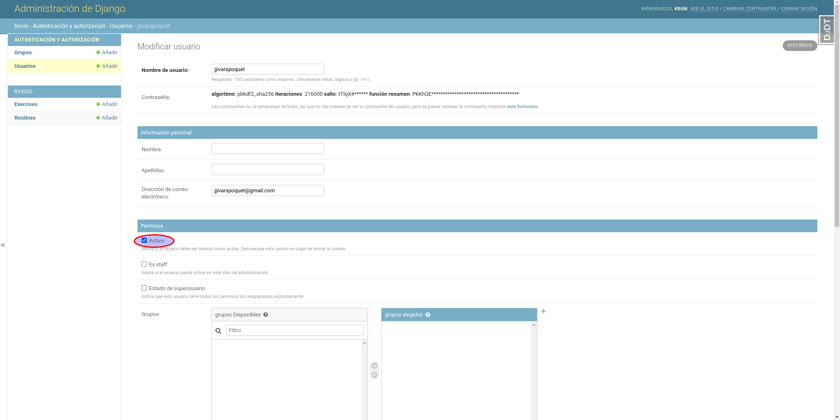Viewport: 840px width, 420px height.
Task: Click the Histórico button
Action: click(799, 46)
